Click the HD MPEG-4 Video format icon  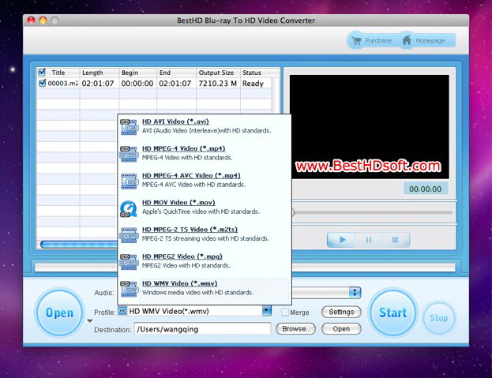(x=129, y=154)
